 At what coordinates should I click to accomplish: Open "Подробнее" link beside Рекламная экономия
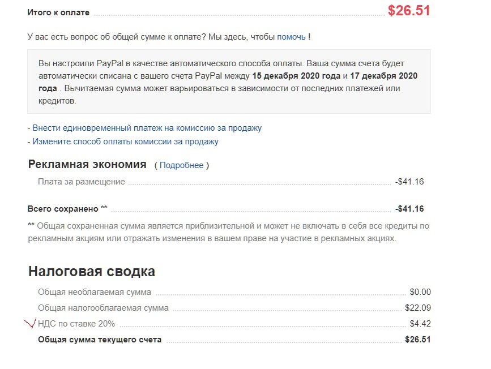[181, 165]
